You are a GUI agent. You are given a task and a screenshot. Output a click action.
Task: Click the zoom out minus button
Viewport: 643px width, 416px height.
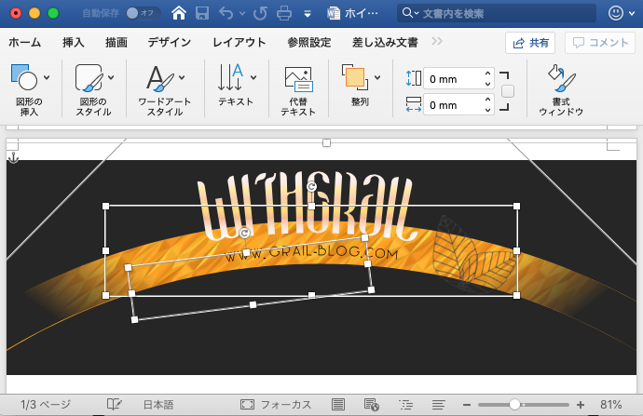coord(467,405)
